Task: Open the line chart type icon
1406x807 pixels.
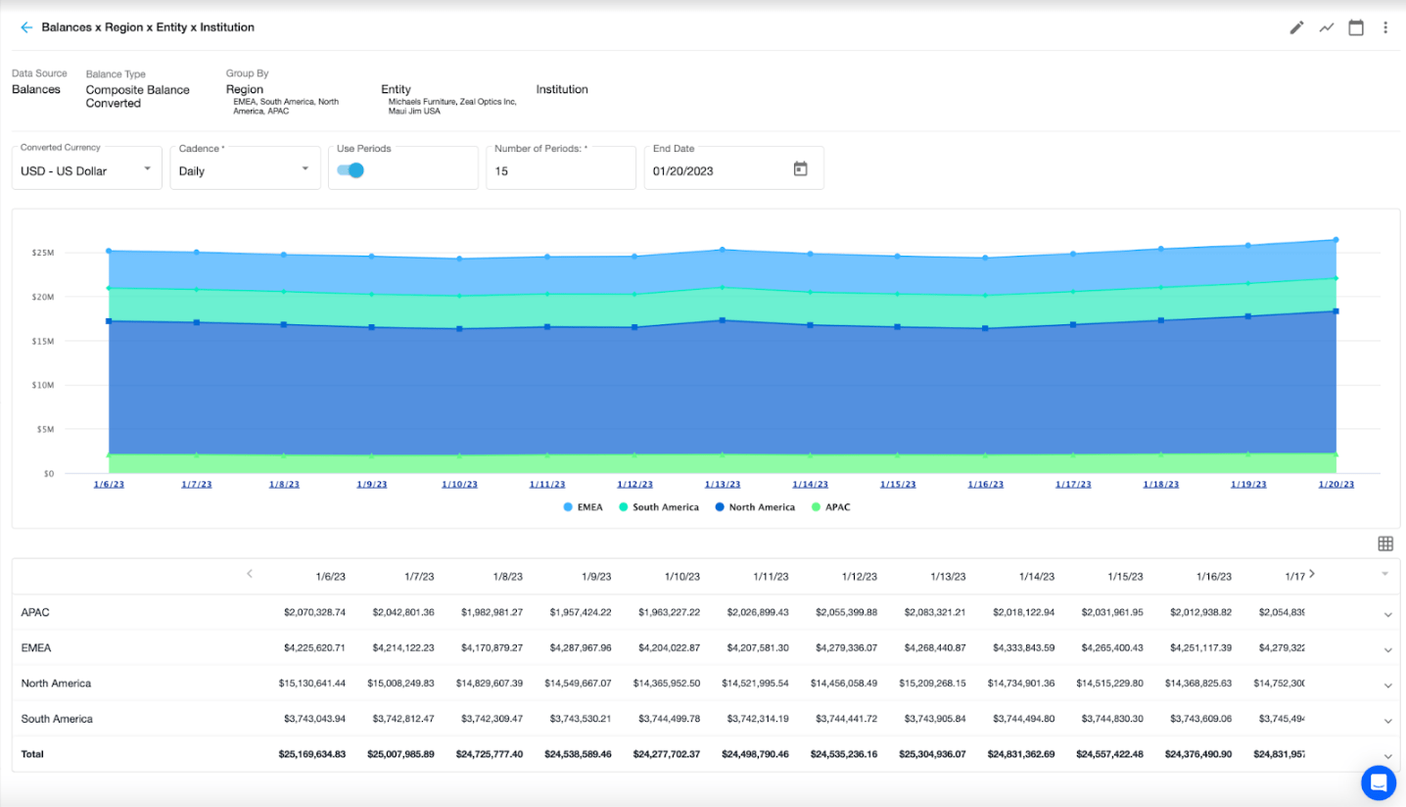Action: tap(1327, 27)
